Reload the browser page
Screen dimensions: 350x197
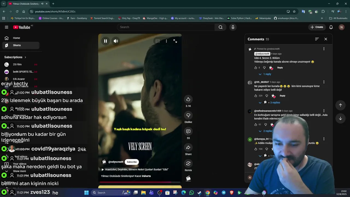click(x=17, y=11)
